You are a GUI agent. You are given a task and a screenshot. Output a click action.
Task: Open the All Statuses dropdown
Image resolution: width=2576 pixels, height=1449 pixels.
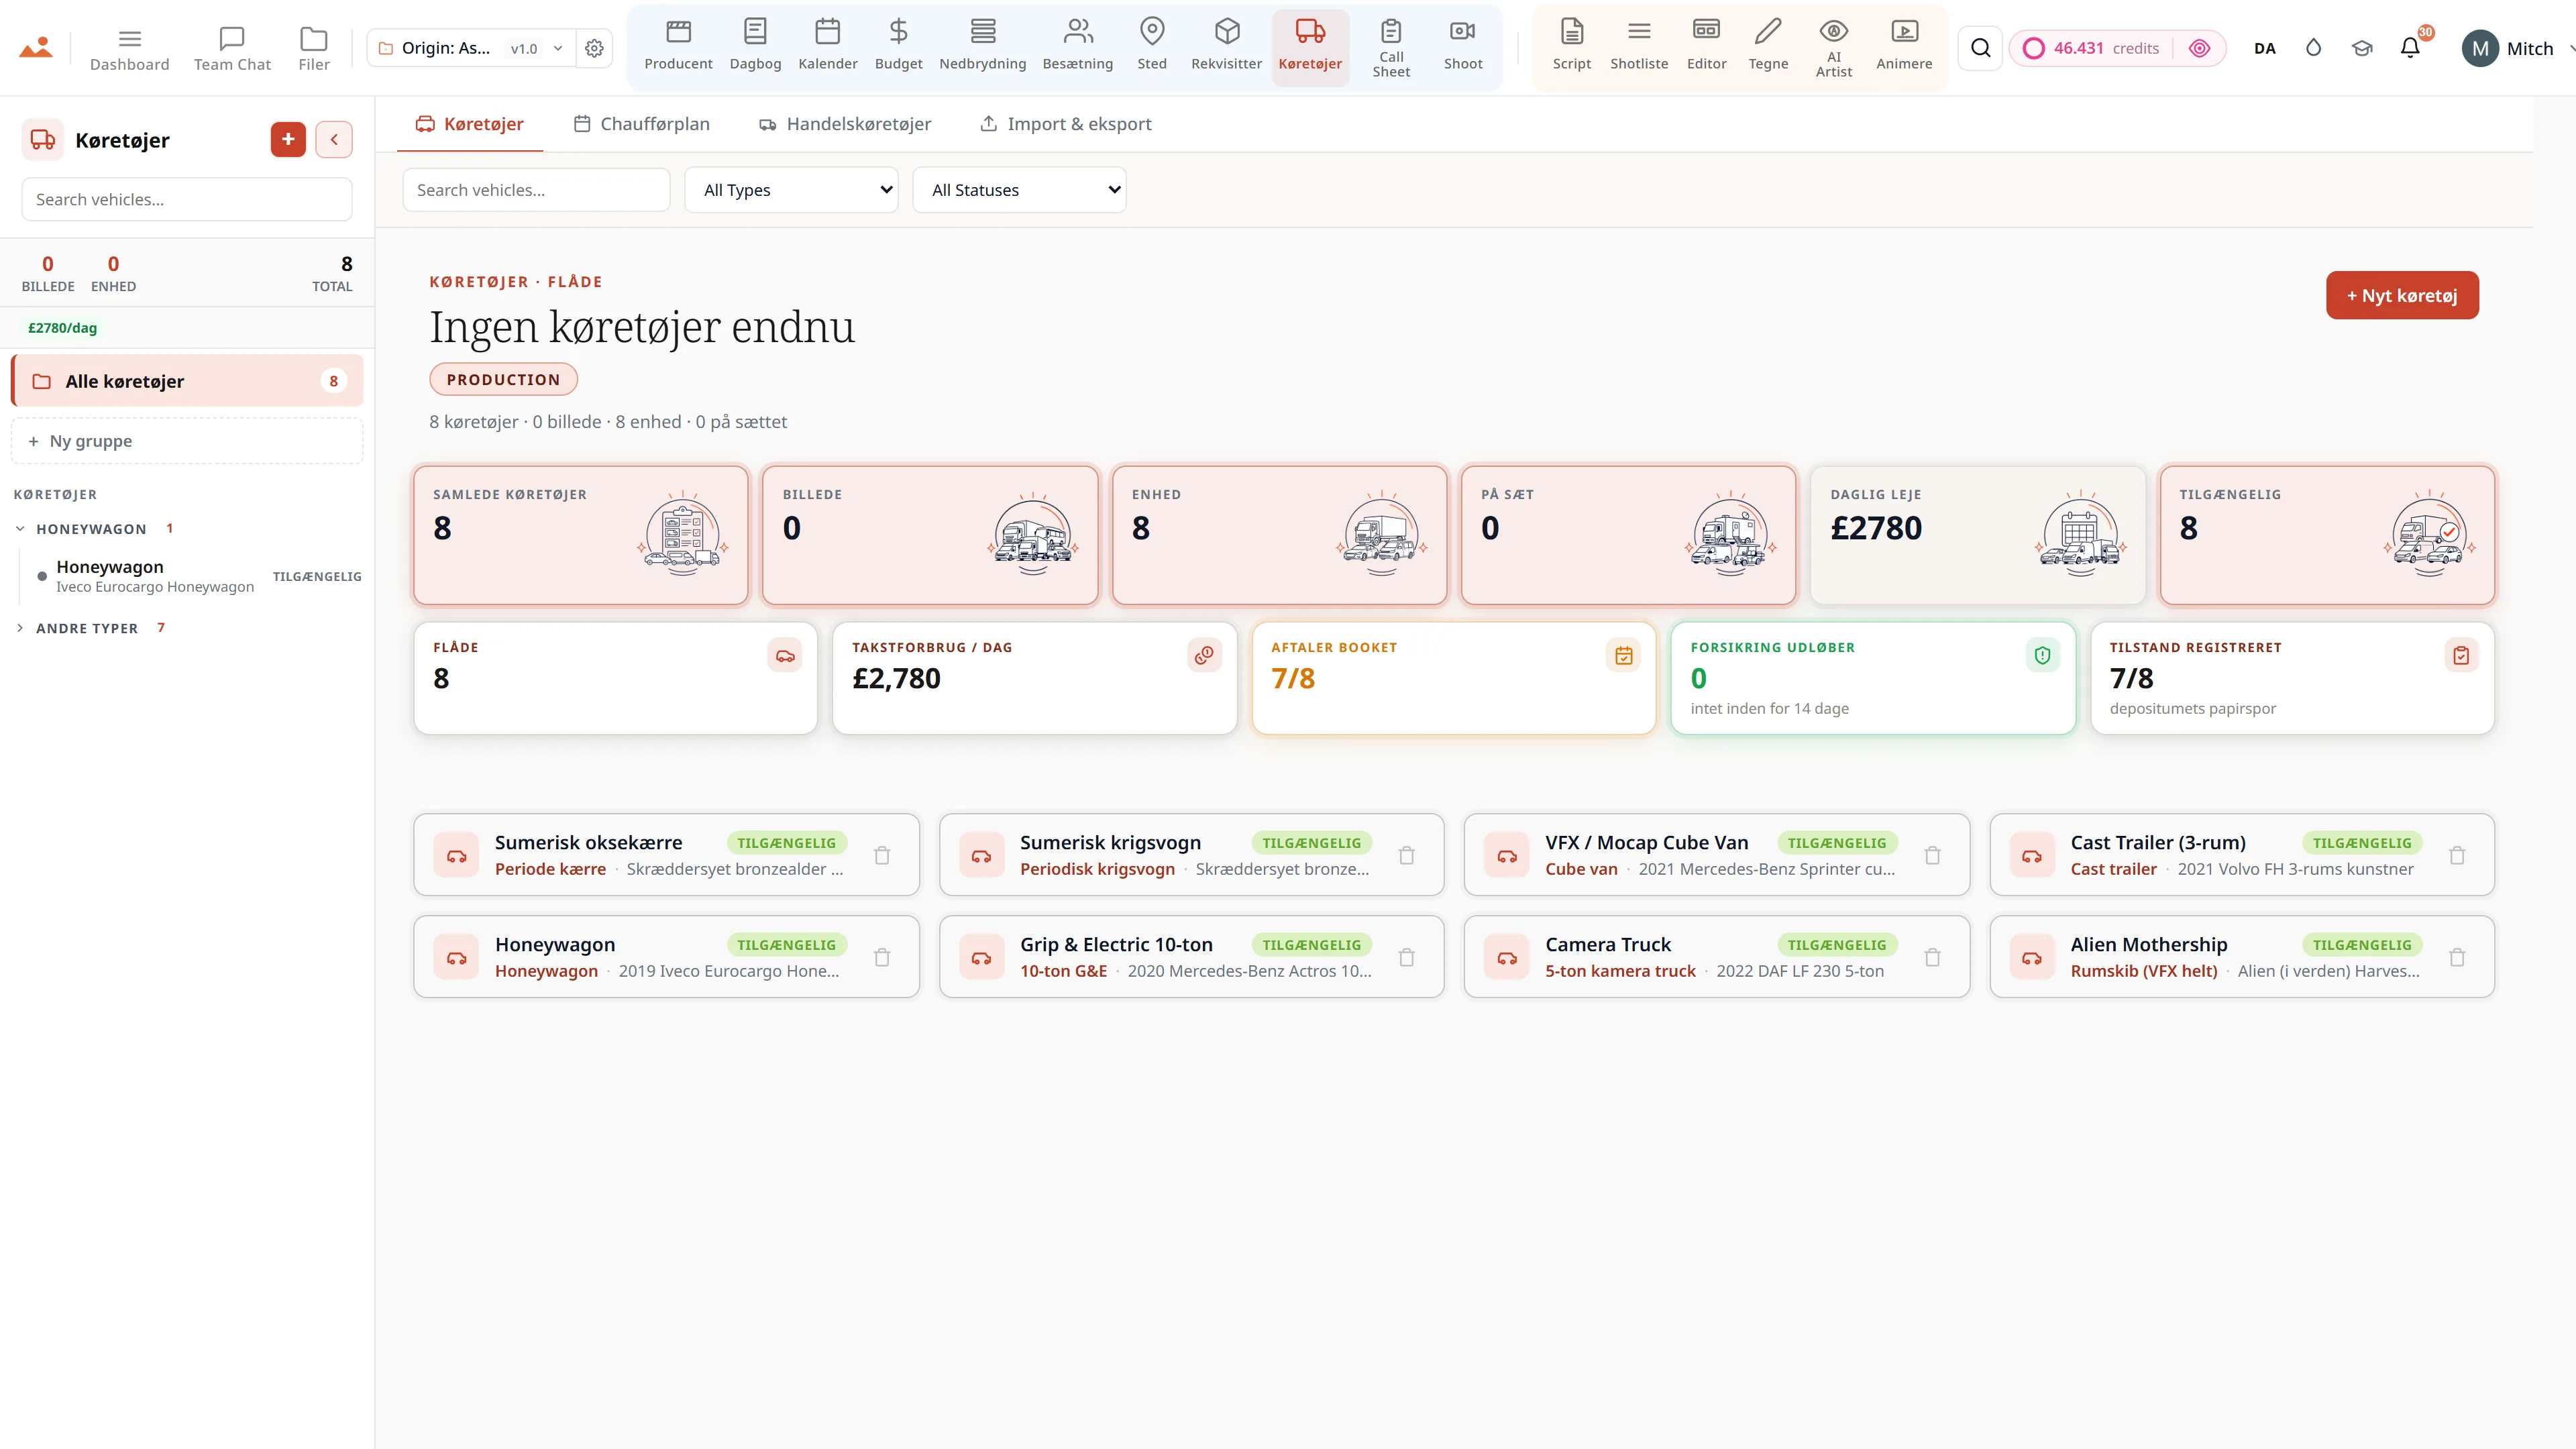click(1019, 190)
